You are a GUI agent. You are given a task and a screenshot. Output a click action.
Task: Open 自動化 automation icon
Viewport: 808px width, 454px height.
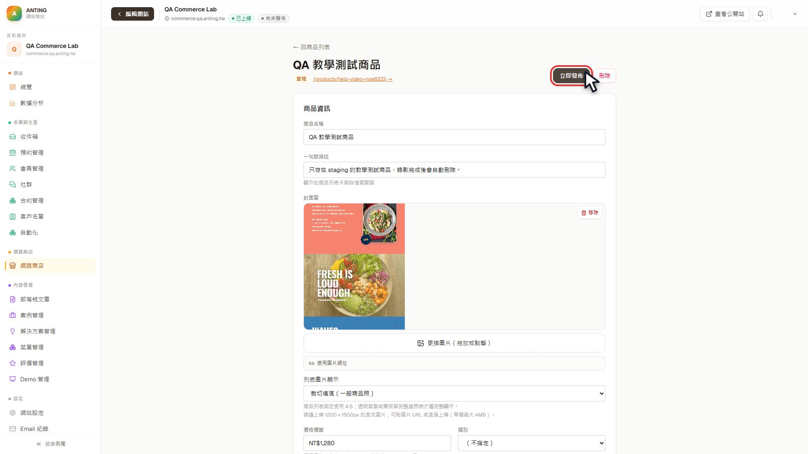13,232
